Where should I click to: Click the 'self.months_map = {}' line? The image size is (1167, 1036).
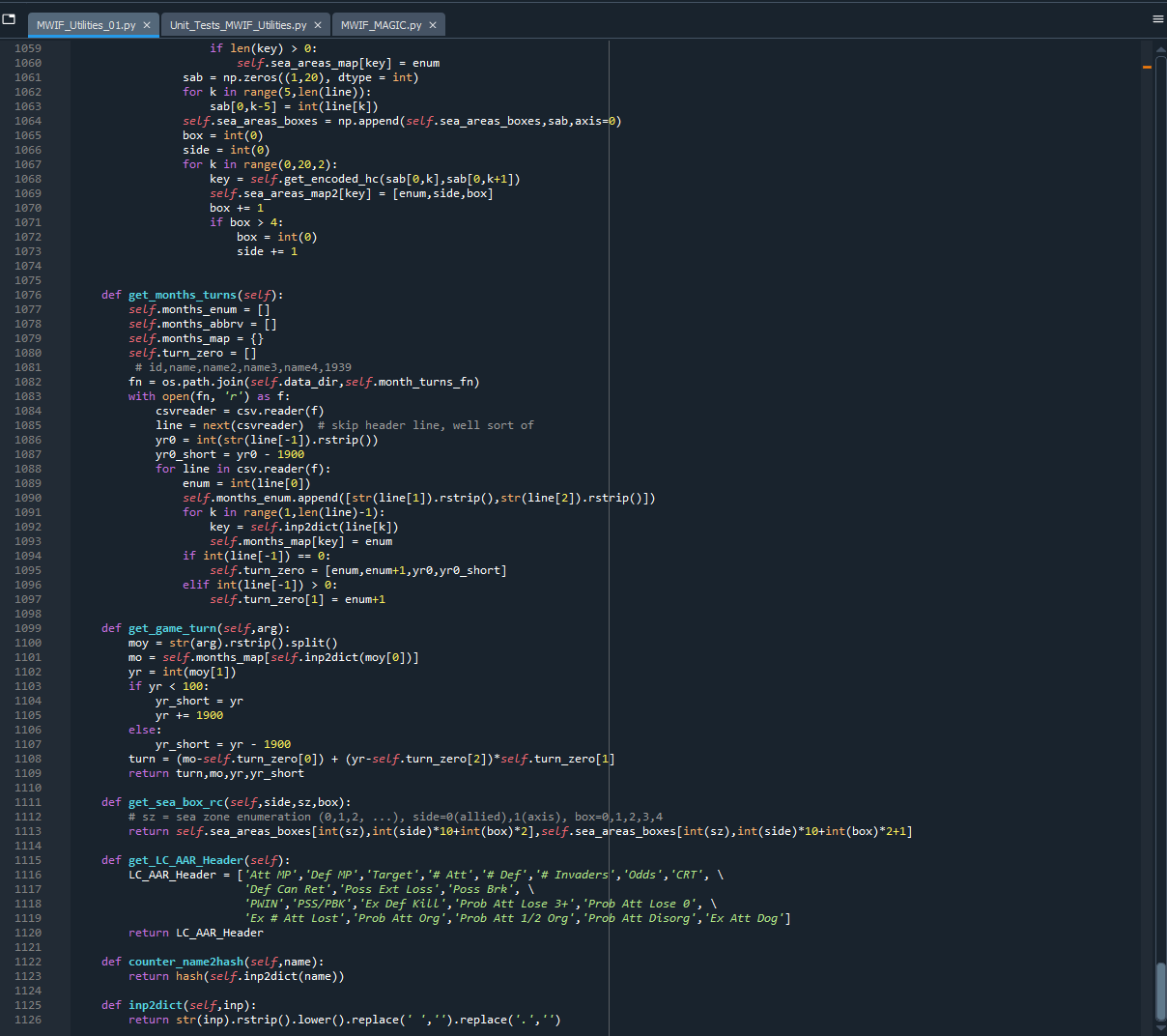click(196, 338)
